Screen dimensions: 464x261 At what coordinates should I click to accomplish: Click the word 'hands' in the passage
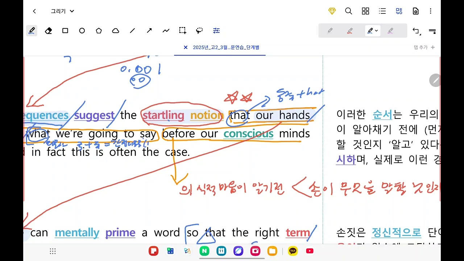click(x=294, y=116)
